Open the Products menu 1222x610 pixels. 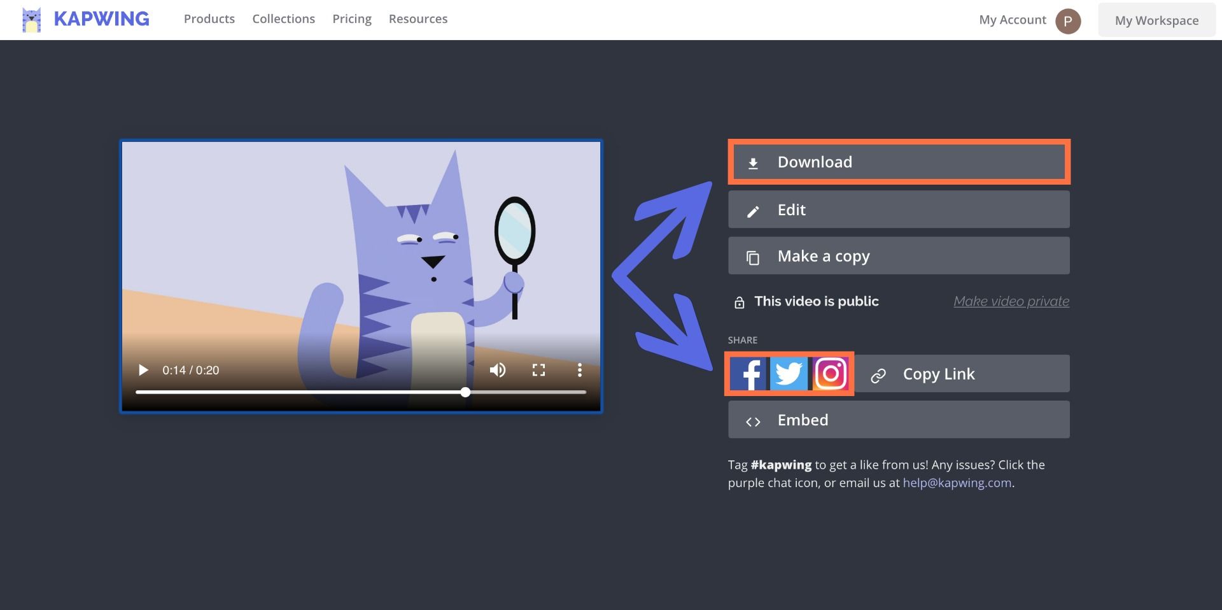(x=209, y=19)
